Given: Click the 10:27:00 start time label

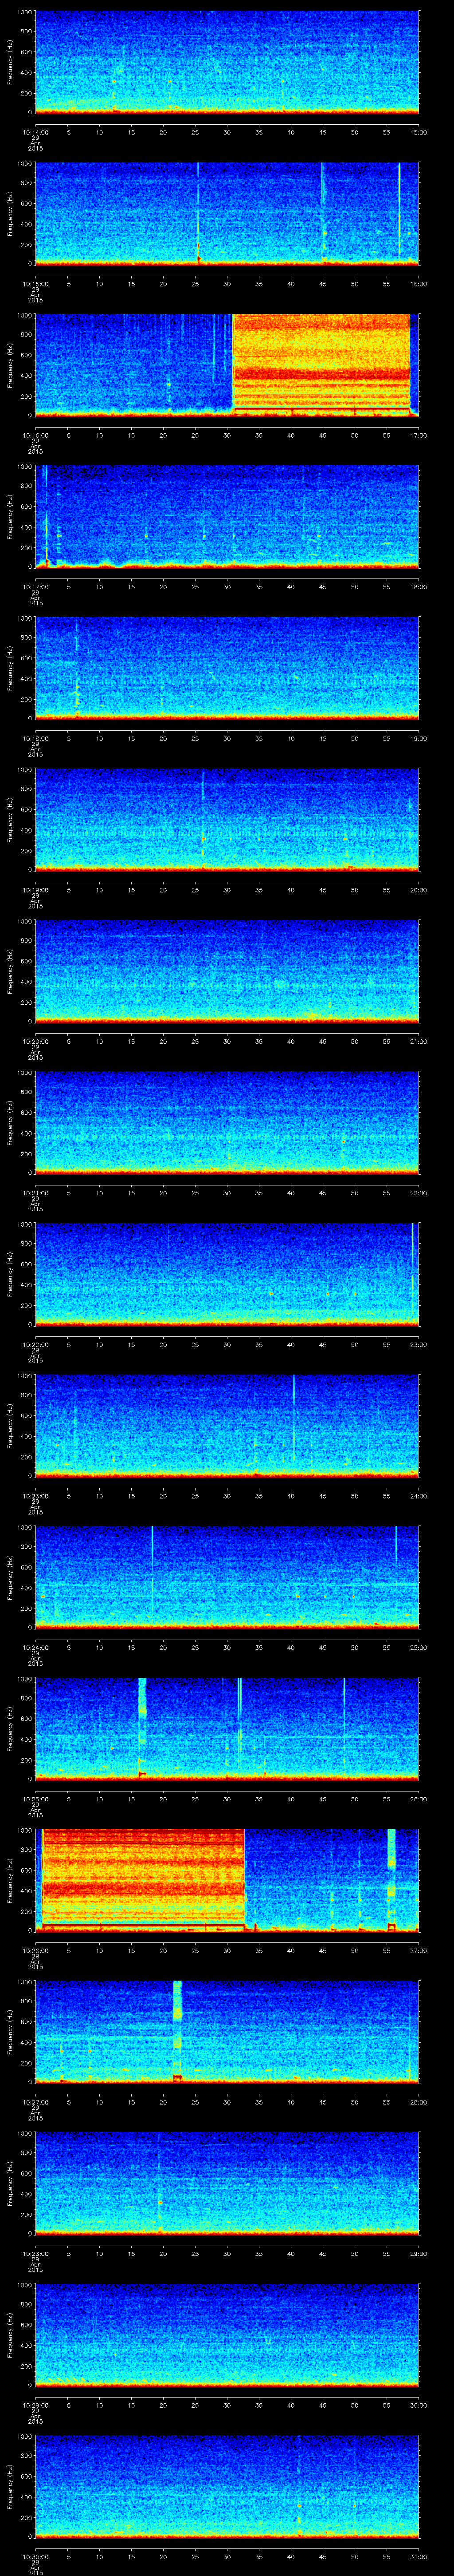Looking at the screenshot, I should click(x=35, y=2102).
